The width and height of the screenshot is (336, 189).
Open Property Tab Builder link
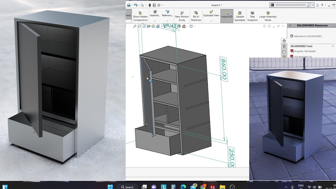pyautogui.click(x=303, y=51)
